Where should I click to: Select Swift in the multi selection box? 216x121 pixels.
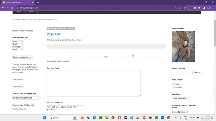click(x=15, y=44)
